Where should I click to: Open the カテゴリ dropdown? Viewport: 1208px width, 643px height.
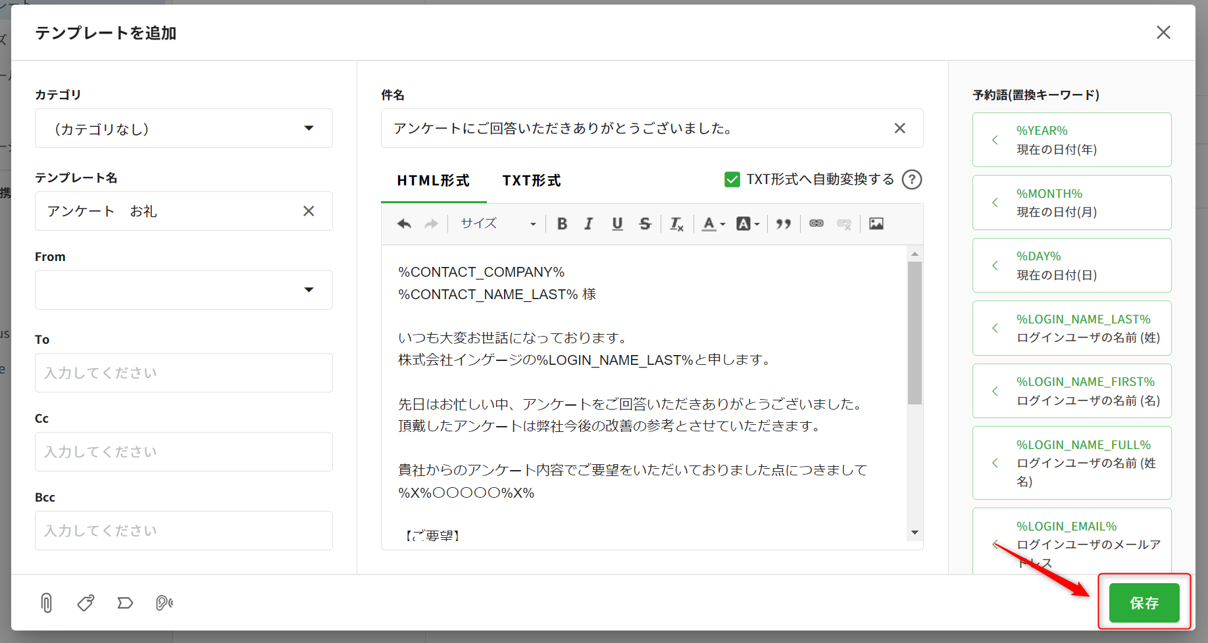tap(184, 128)
